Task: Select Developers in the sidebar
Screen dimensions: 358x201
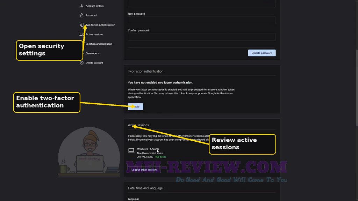Action: 92,53
